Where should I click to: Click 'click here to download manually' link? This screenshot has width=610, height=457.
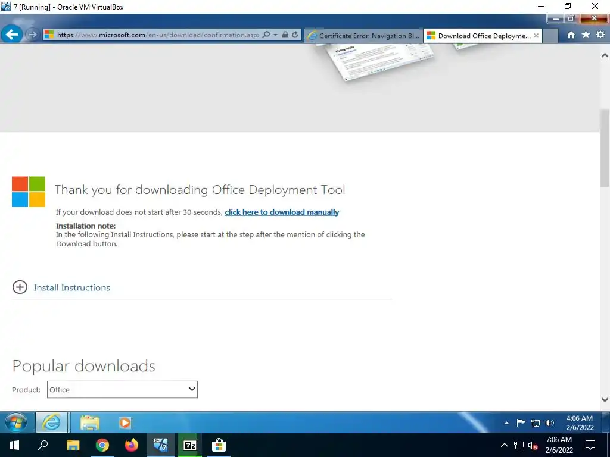point(282,212)
